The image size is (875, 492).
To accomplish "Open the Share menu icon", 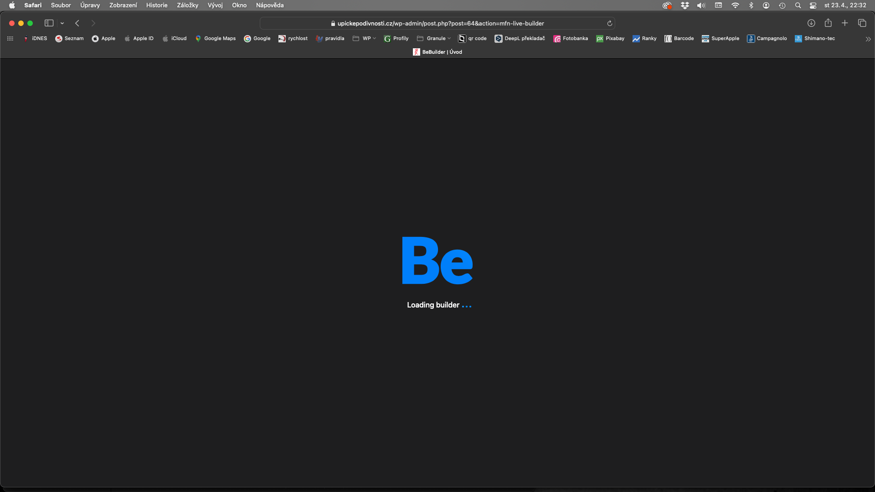I will pos(828,23).
